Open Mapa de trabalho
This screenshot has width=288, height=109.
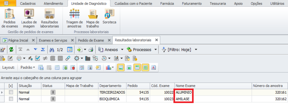93,18
